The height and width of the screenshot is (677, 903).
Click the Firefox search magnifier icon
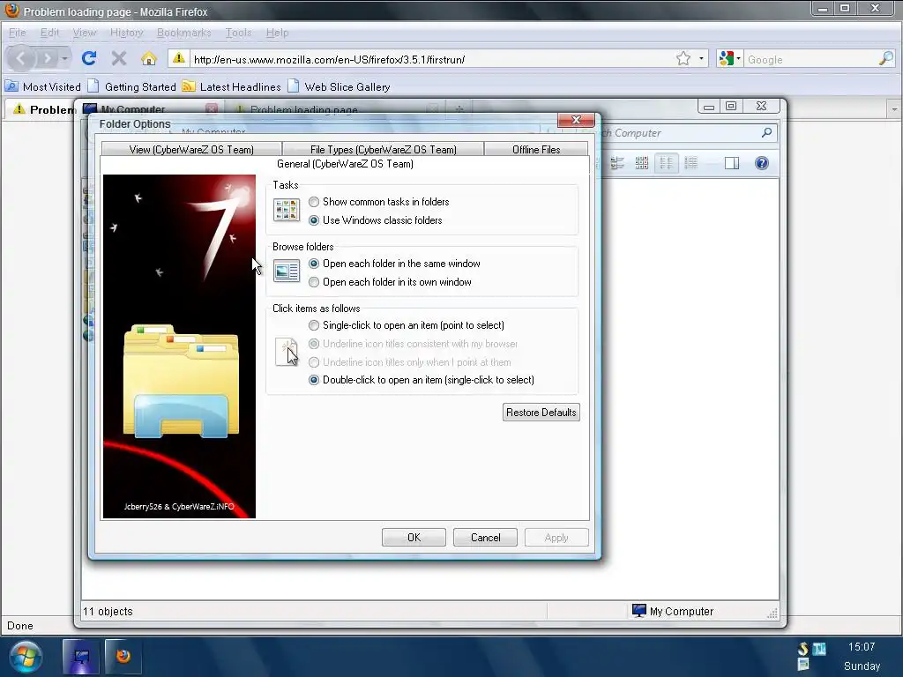pos(885,59)
